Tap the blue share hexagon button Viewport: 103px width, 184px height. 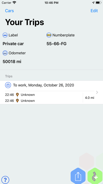pyautogui.click(x=78, y=176)
